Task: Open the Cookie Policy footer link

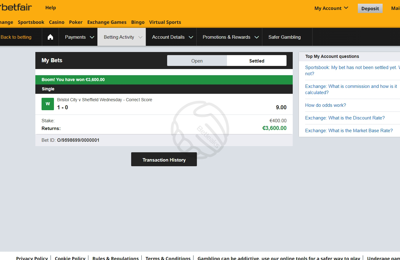Action: click(x=70, y=258)
